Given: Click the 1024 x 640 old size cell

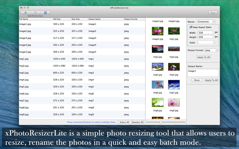Looking at the screenshot, I should click(x=59, y=59).
